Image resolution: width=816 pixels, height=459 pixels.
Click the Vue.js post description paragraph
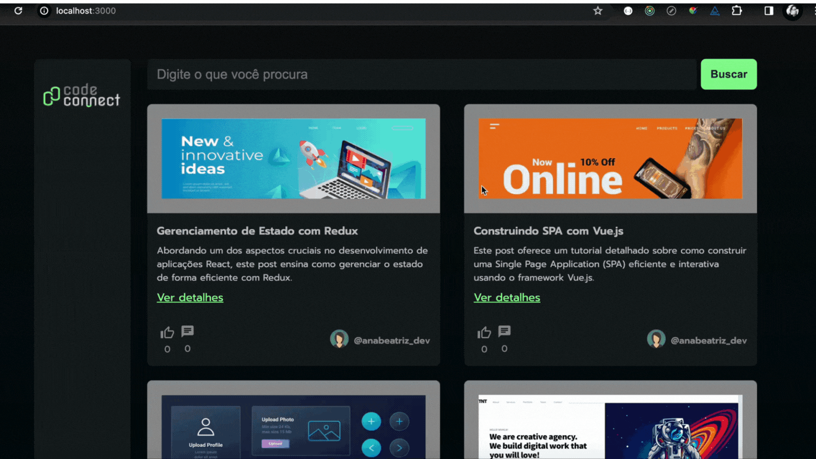tap(610, 264)
